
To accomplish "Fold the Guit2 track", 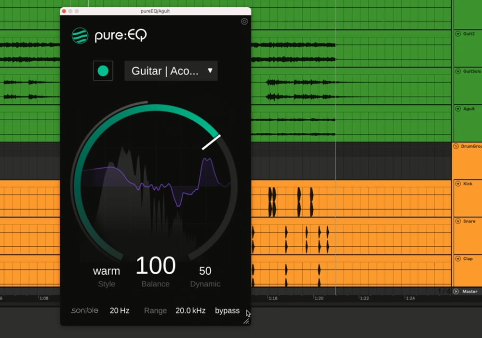I will tap(458, 33).
